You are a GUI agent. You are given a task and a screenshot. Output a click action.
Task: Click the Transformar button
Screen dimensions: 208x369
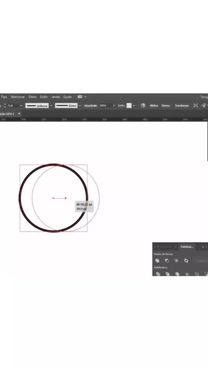click(182, 106)
